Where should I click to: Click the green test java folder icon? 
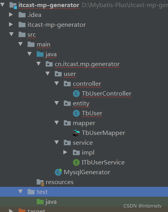tap(40, 202)
